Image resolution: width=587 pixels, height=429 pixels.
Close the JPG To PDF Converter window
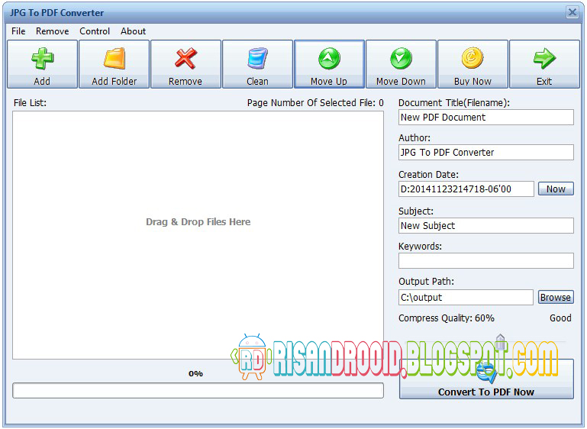572,12
